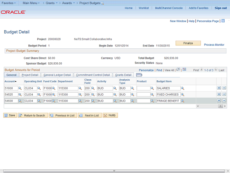
Task: Open Account lookup for the 51000 row
Action: pyautogui.click(x=20, y=88)
